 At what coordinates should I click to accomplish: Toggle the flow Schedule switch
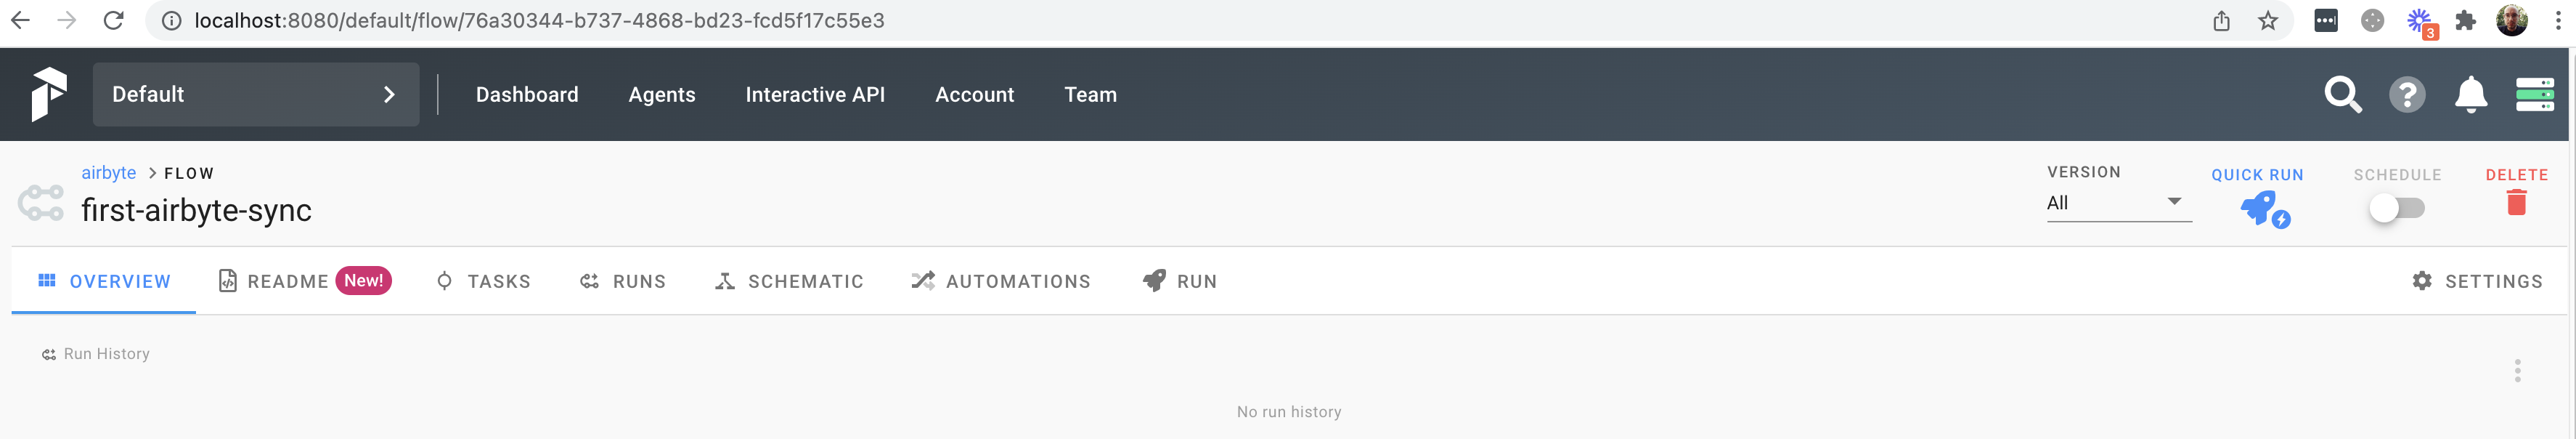(2396, 208)
